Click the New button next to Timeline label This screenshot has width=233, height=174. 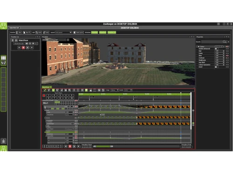[19, 32]
